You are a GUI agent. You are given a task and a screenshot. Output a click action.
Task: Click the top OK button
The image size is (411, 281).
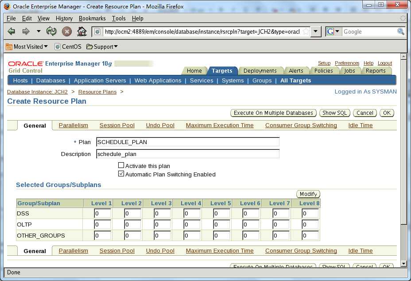click(387, 113)
